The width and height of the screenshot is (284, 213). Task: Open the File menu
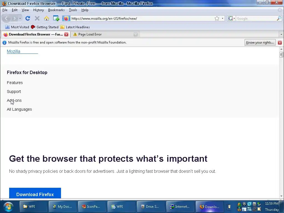tap(5, 10)
